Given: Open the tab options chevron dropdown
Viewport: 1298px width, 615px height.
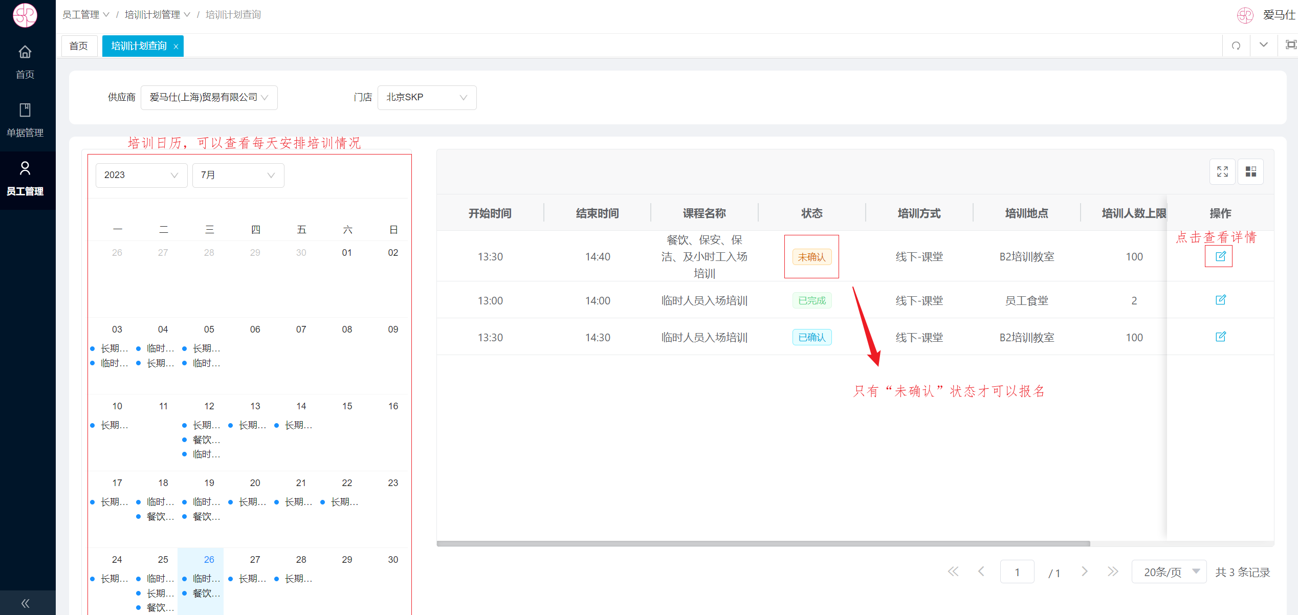Looking at the screenshot, I should [1264, 45].
